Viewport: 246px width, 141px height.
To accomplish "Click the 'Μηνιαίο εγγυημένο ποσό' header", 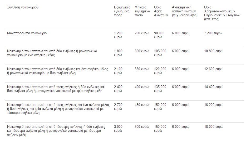I will coord(142,11).
